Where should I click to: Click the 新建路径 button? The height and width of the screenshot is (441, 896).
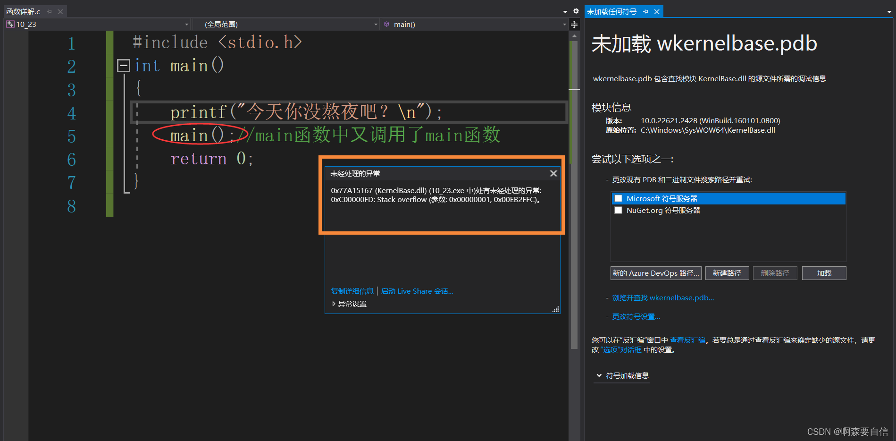[x=727, y=273]
